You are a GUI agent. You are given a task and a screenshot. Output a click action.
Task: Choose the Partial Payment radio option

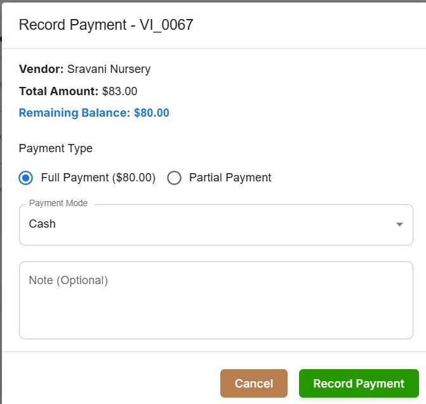pyautogui.click(x=174, y=178)
